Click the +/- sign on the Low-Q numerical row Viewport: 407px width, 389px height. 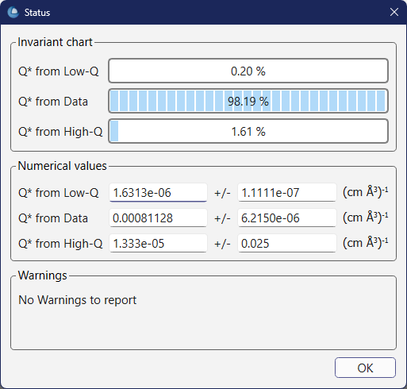click(222, 193)
